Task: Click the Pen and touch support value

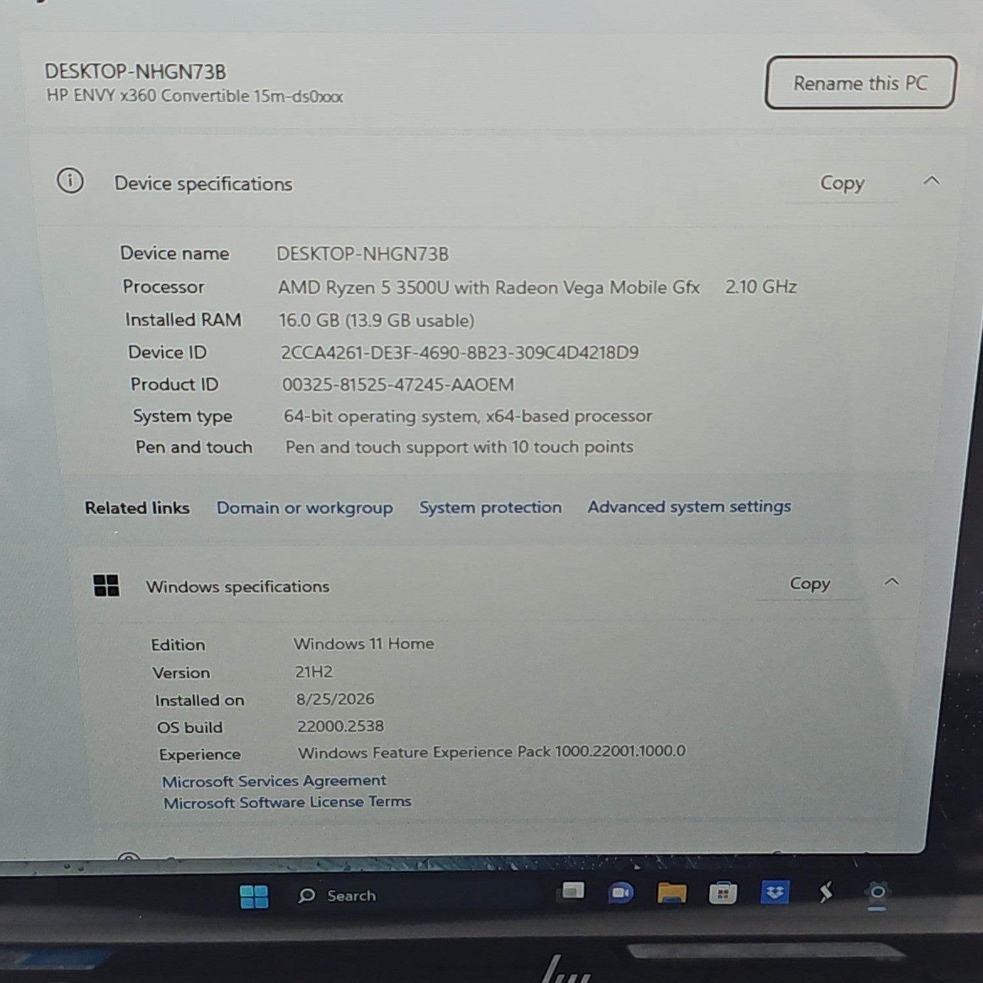Action: coord(459,447)
